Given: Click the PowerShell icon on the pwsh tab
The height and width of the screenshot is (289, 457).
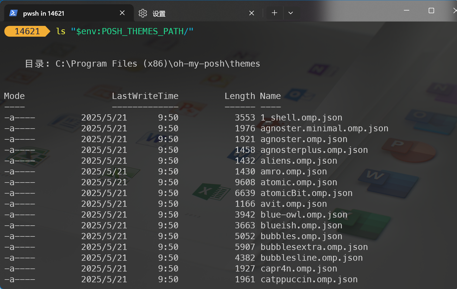Looking at the screenshot, I should tap(13, 13).
